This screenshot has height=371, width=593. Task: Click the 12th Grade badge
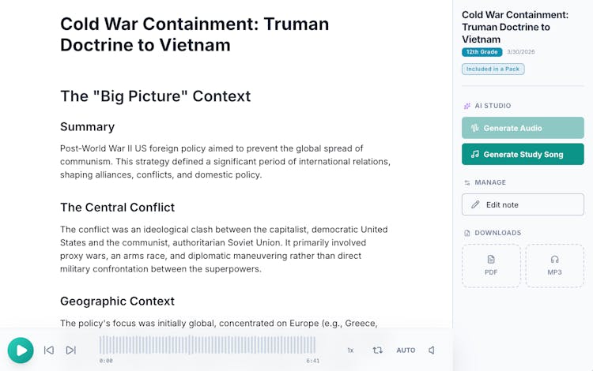pyautogui.click(x=482, y=52)
